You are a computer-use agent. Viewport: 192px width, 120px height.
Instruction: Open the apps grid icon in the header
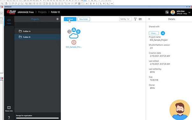[x=167, y=12]
